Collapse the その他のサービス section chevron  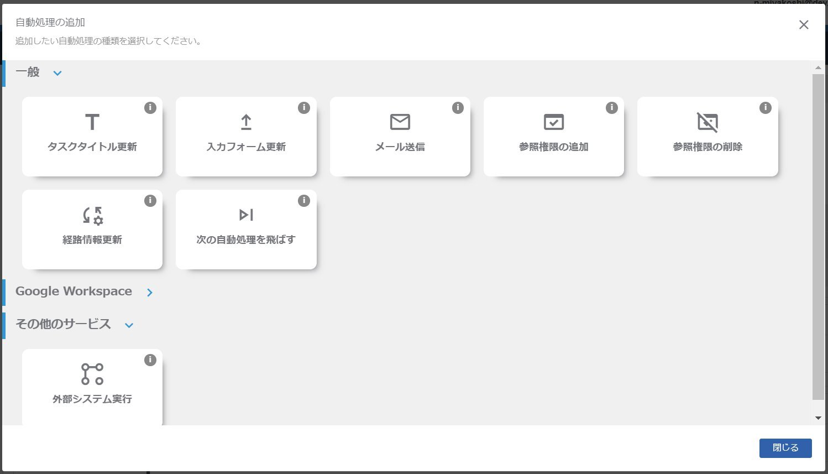coord(129,325)
